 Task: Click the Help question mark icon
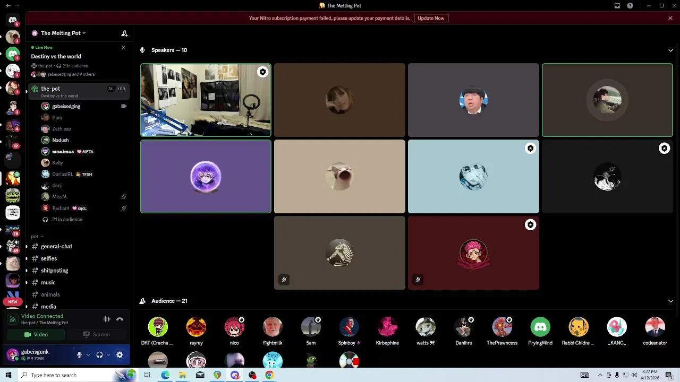click(630, 6)
